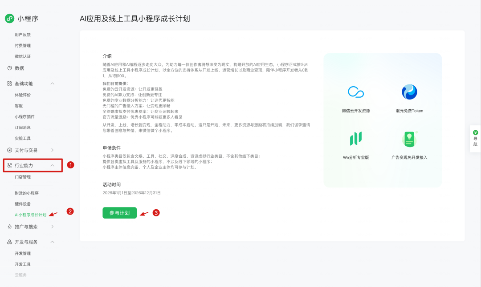Click the 我们目前提供 line
Viewport: 481px width, 287px height.
click(115, 84)
